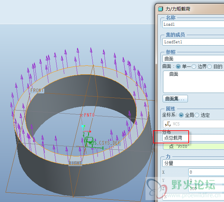
Task: Open the 分量 force type dropdown
Action: (193, 163)
